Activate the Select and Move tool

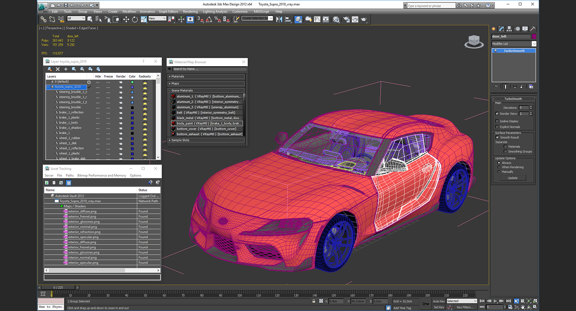pyautogui.click(x=126, y=19)
